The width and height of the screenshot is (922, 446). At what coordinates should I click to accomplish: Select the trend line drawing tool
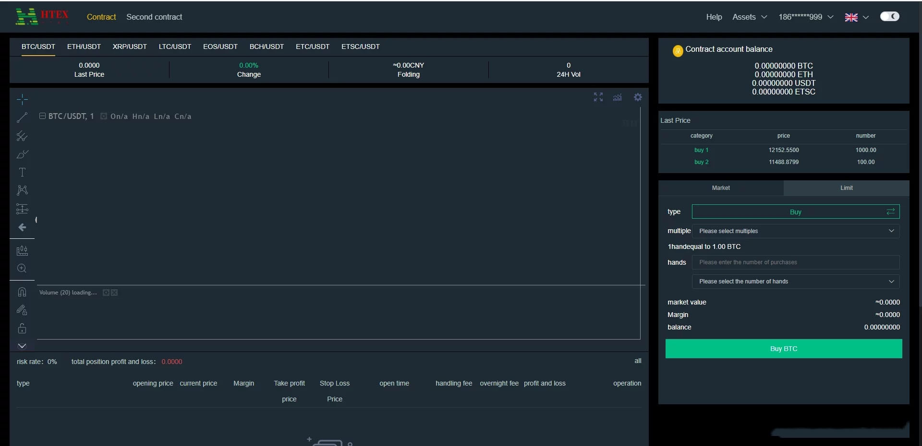(x=22, y=117)
